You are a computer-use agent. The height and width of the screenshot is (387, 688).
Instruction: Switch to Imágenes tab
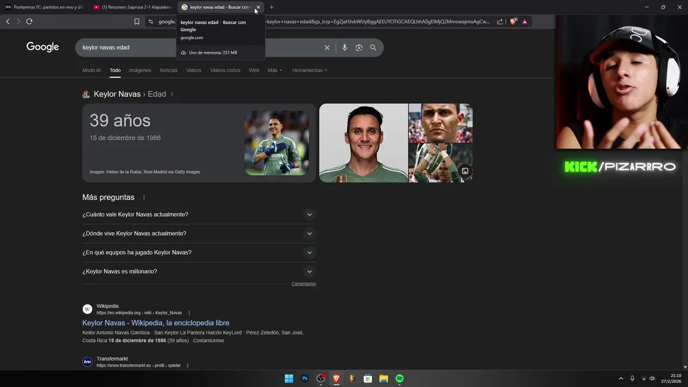tap(140, 70)
